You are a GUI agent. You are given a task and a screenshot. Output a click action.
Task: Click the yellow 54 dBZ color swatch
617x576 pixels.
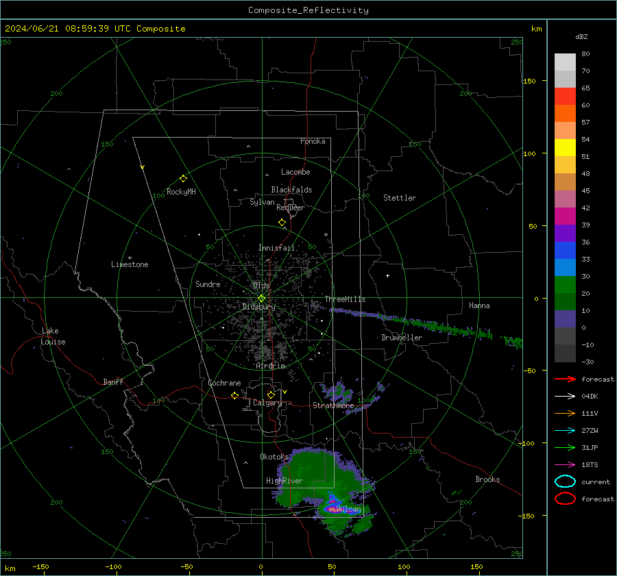pyautogui.click(x=565, y=147)
